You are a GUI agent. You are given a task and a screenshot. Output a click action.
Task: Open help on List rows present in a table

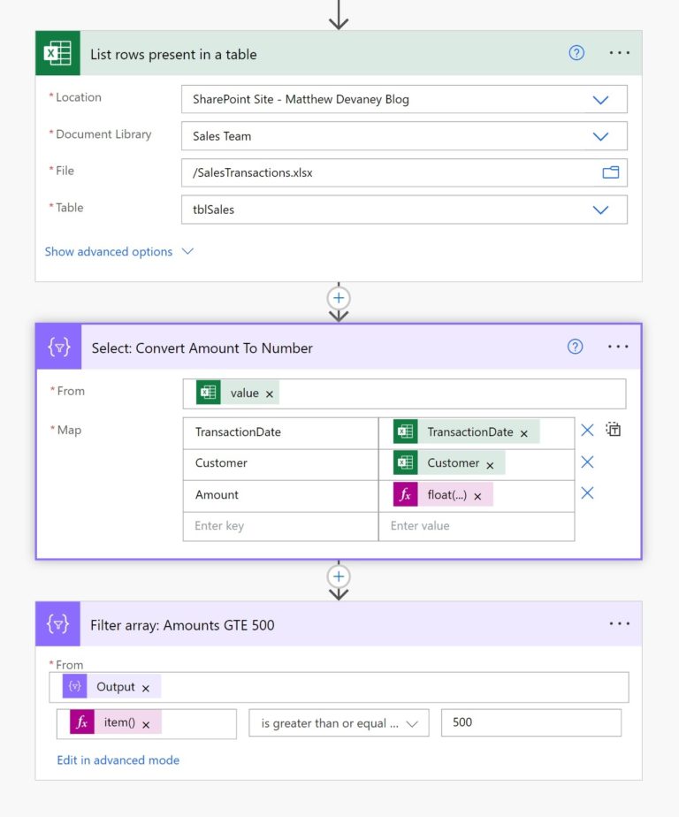point(576,53)
